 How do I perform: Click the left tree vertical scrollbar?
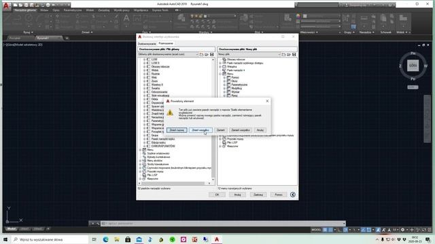pyautogui.click(x=213, y=119)
